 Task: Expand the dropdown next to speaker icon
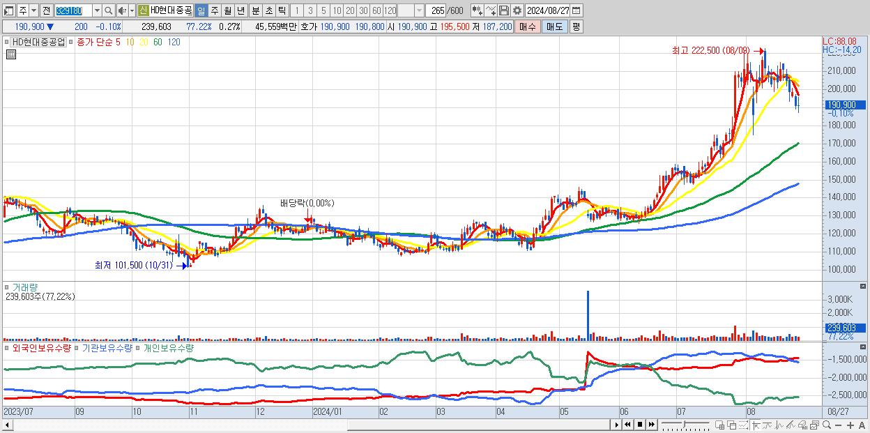coord(132,11)
